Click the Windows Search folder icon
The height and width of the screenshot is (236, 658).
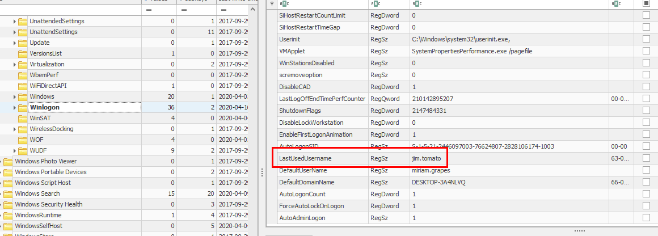click(x=8, y=193)
